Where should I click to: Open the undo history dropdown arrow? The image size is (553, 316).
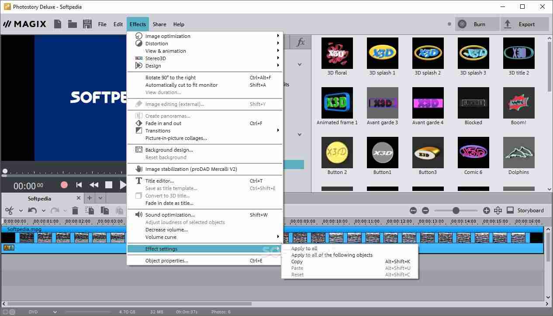(43, 211)
